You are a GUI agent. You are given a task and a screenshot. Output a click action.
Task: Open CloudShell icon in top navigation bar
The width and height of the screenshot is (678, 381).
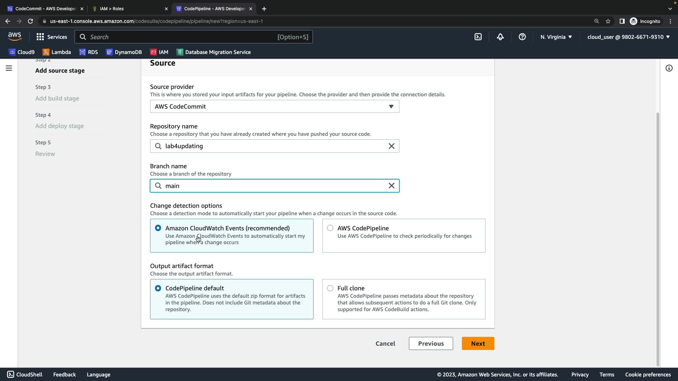478,37
